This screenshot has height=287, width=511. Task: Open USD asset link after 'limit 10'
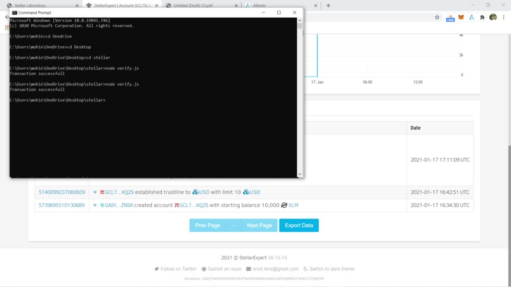point(255,192)
